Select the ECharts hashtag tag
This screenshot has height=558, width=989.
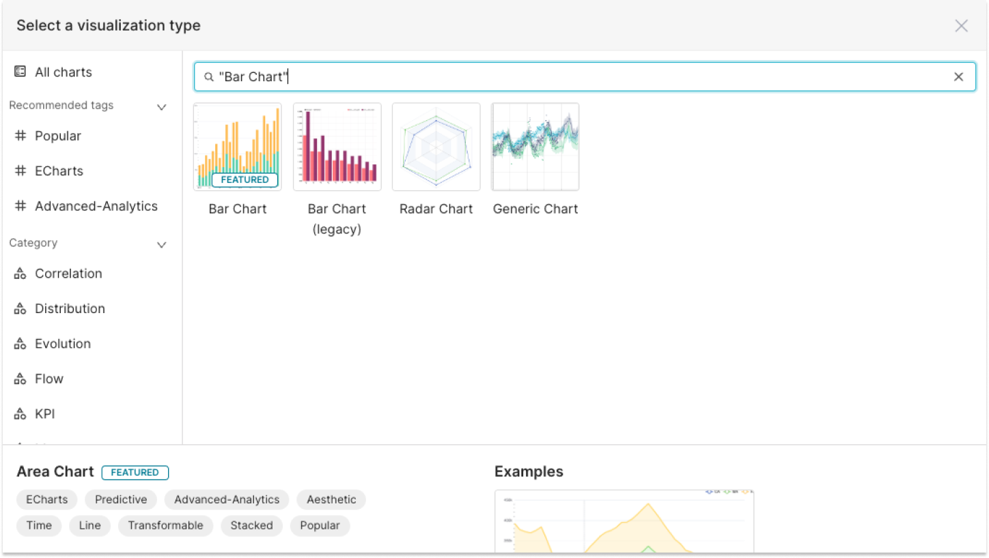58,171
